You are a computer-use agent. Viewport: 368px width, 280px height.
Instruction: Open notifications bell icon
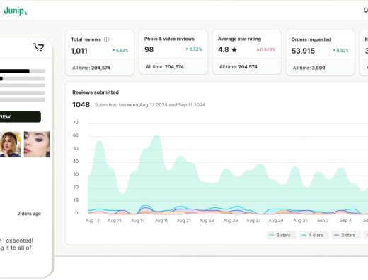365,11
